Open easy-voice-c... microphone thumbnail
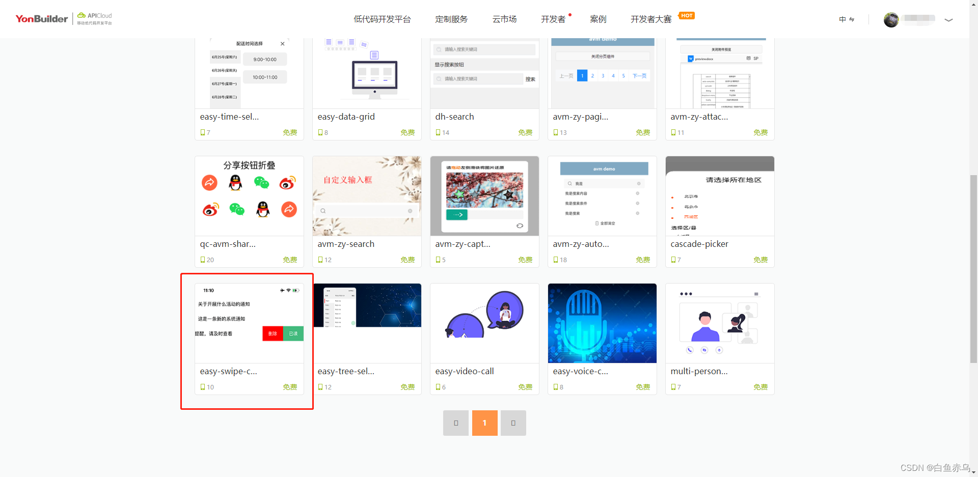Image resolution: width=978 pixels, height=477 pixels. [x=602, y=323]
